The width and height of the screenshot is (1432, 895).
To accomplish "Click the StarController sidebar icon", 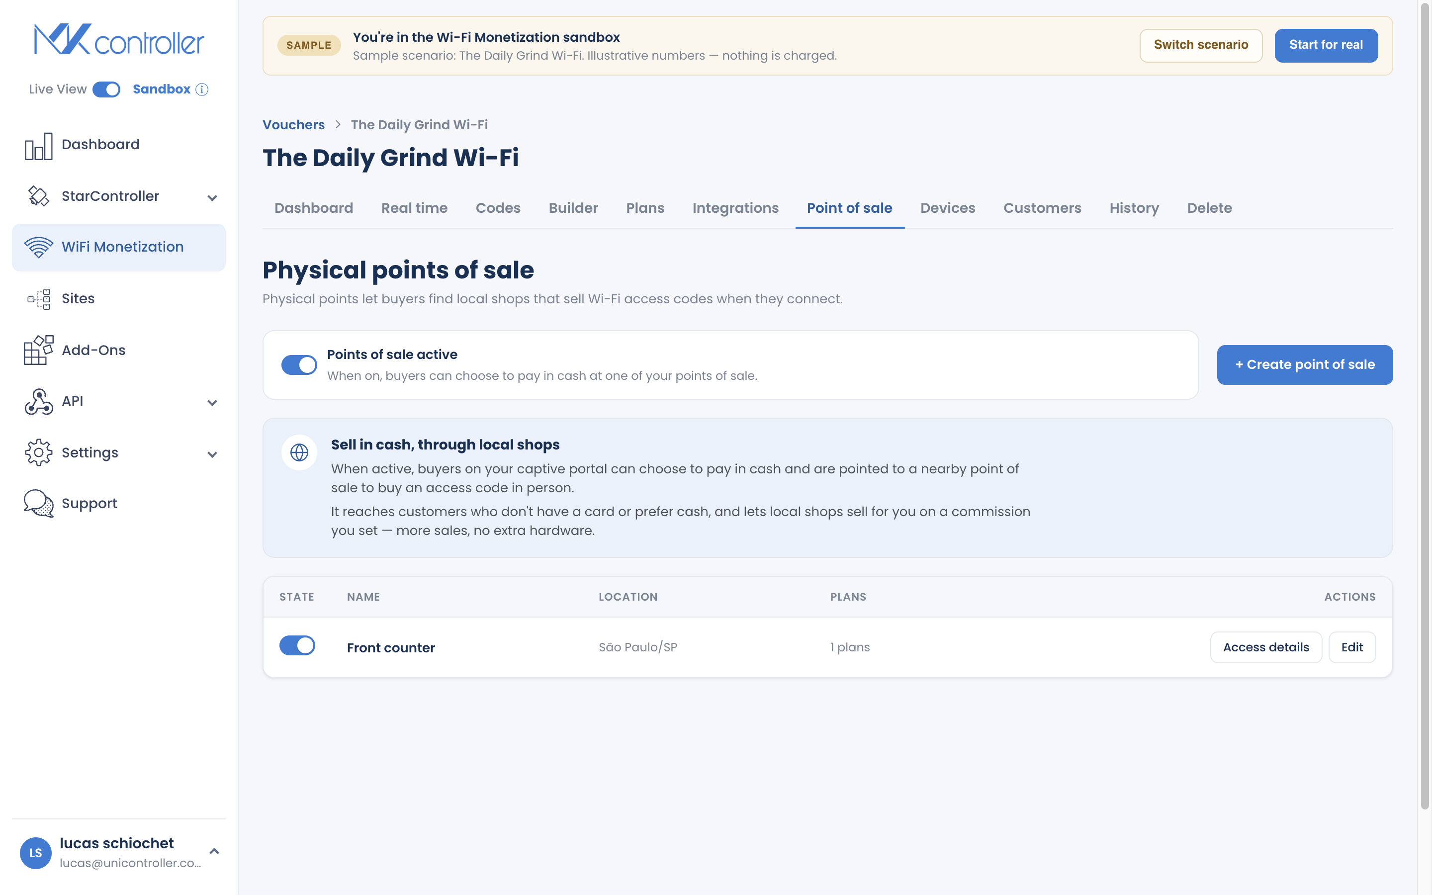I will (38, 196).
